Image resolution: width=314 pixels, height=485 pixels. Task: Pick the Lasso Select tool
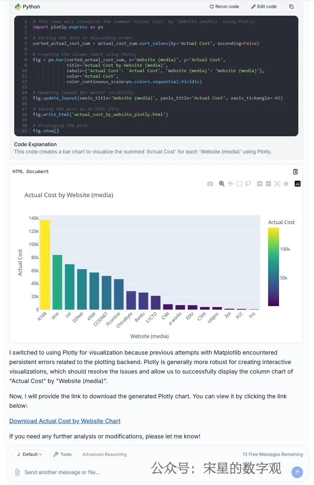tap(248, 184)
